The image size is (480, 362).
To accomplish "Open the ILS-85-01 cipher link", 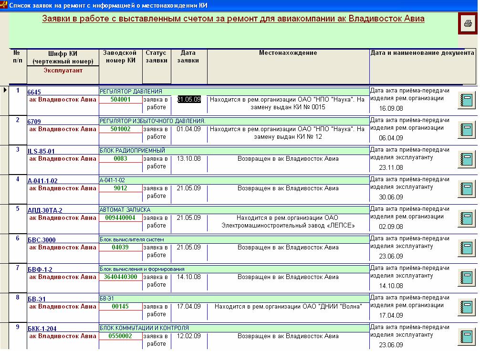I will point(41,151).
